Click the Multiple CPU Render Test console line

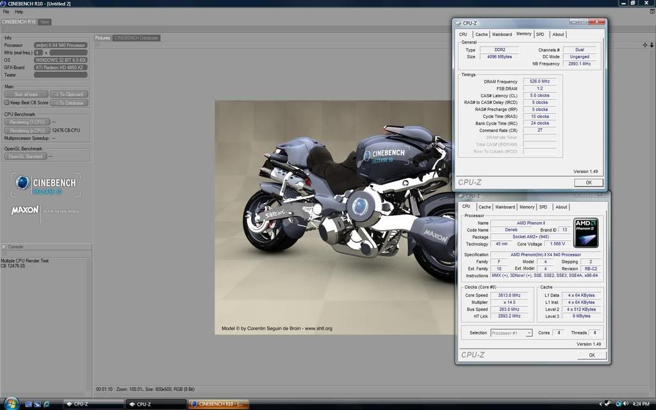(x=25, y=261)
